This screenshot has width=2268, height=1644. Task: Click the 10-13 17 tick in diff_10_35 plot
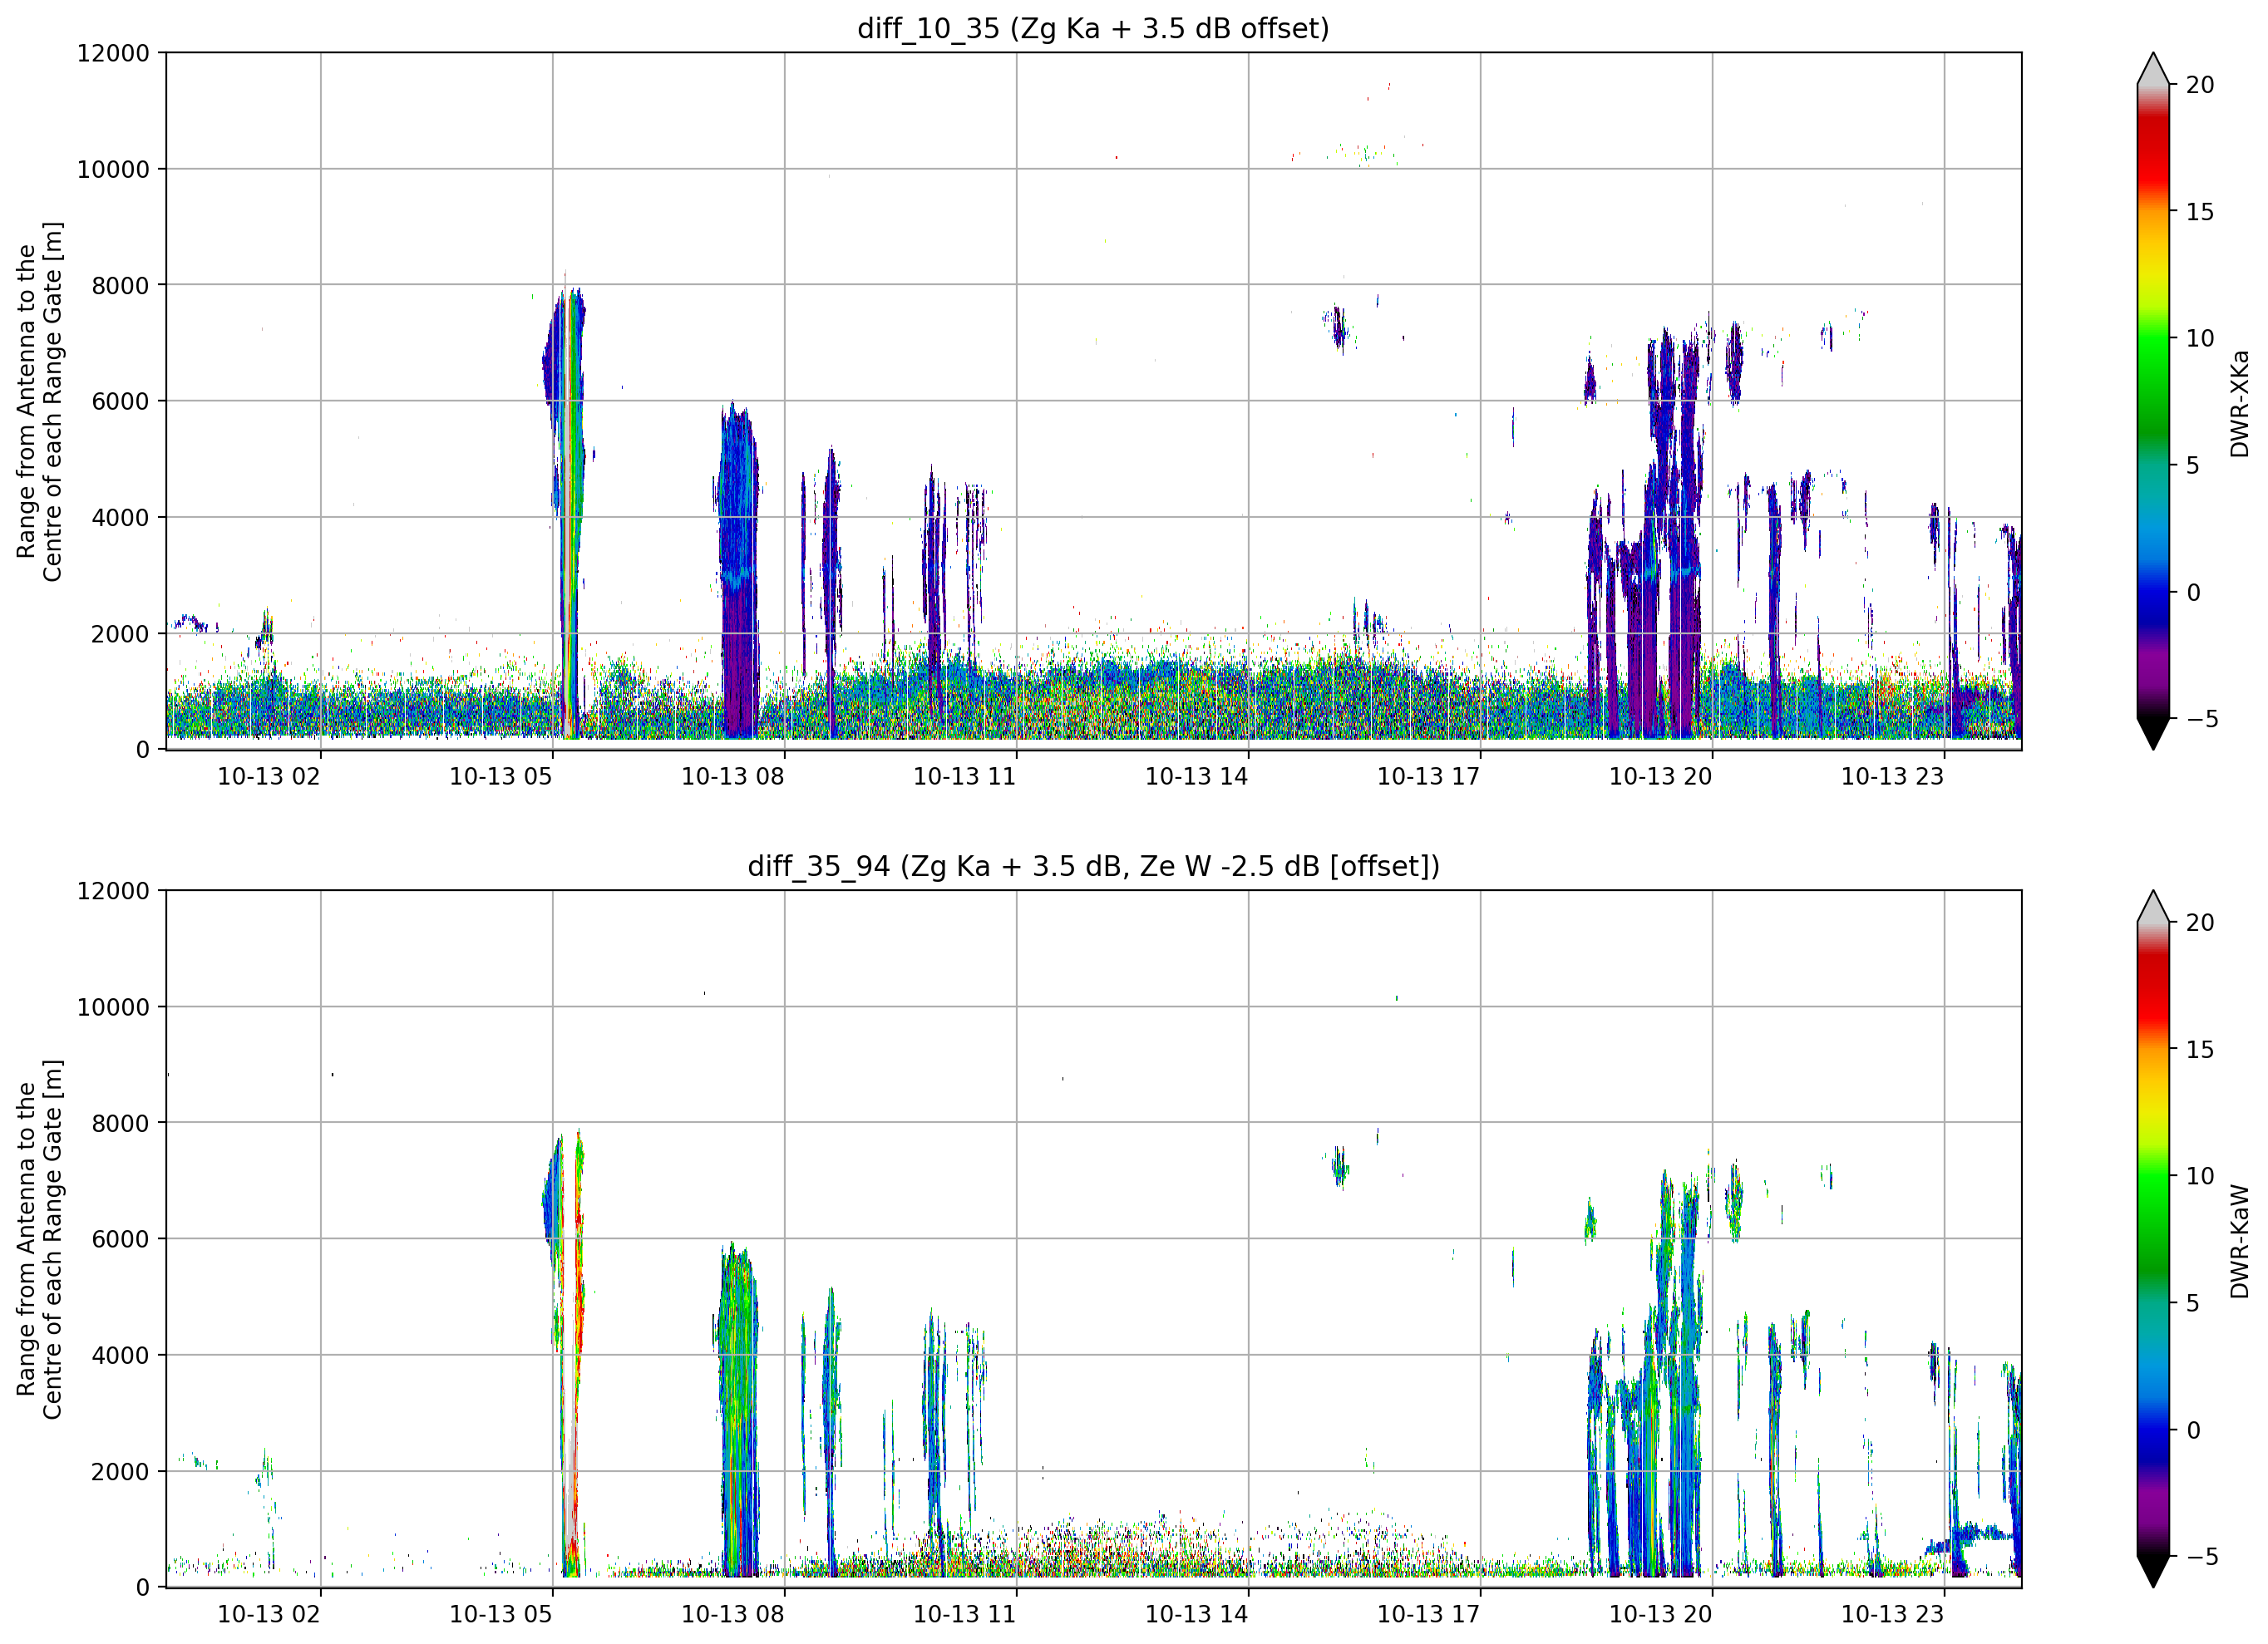pyautogui.click(x=1429, y=777)
